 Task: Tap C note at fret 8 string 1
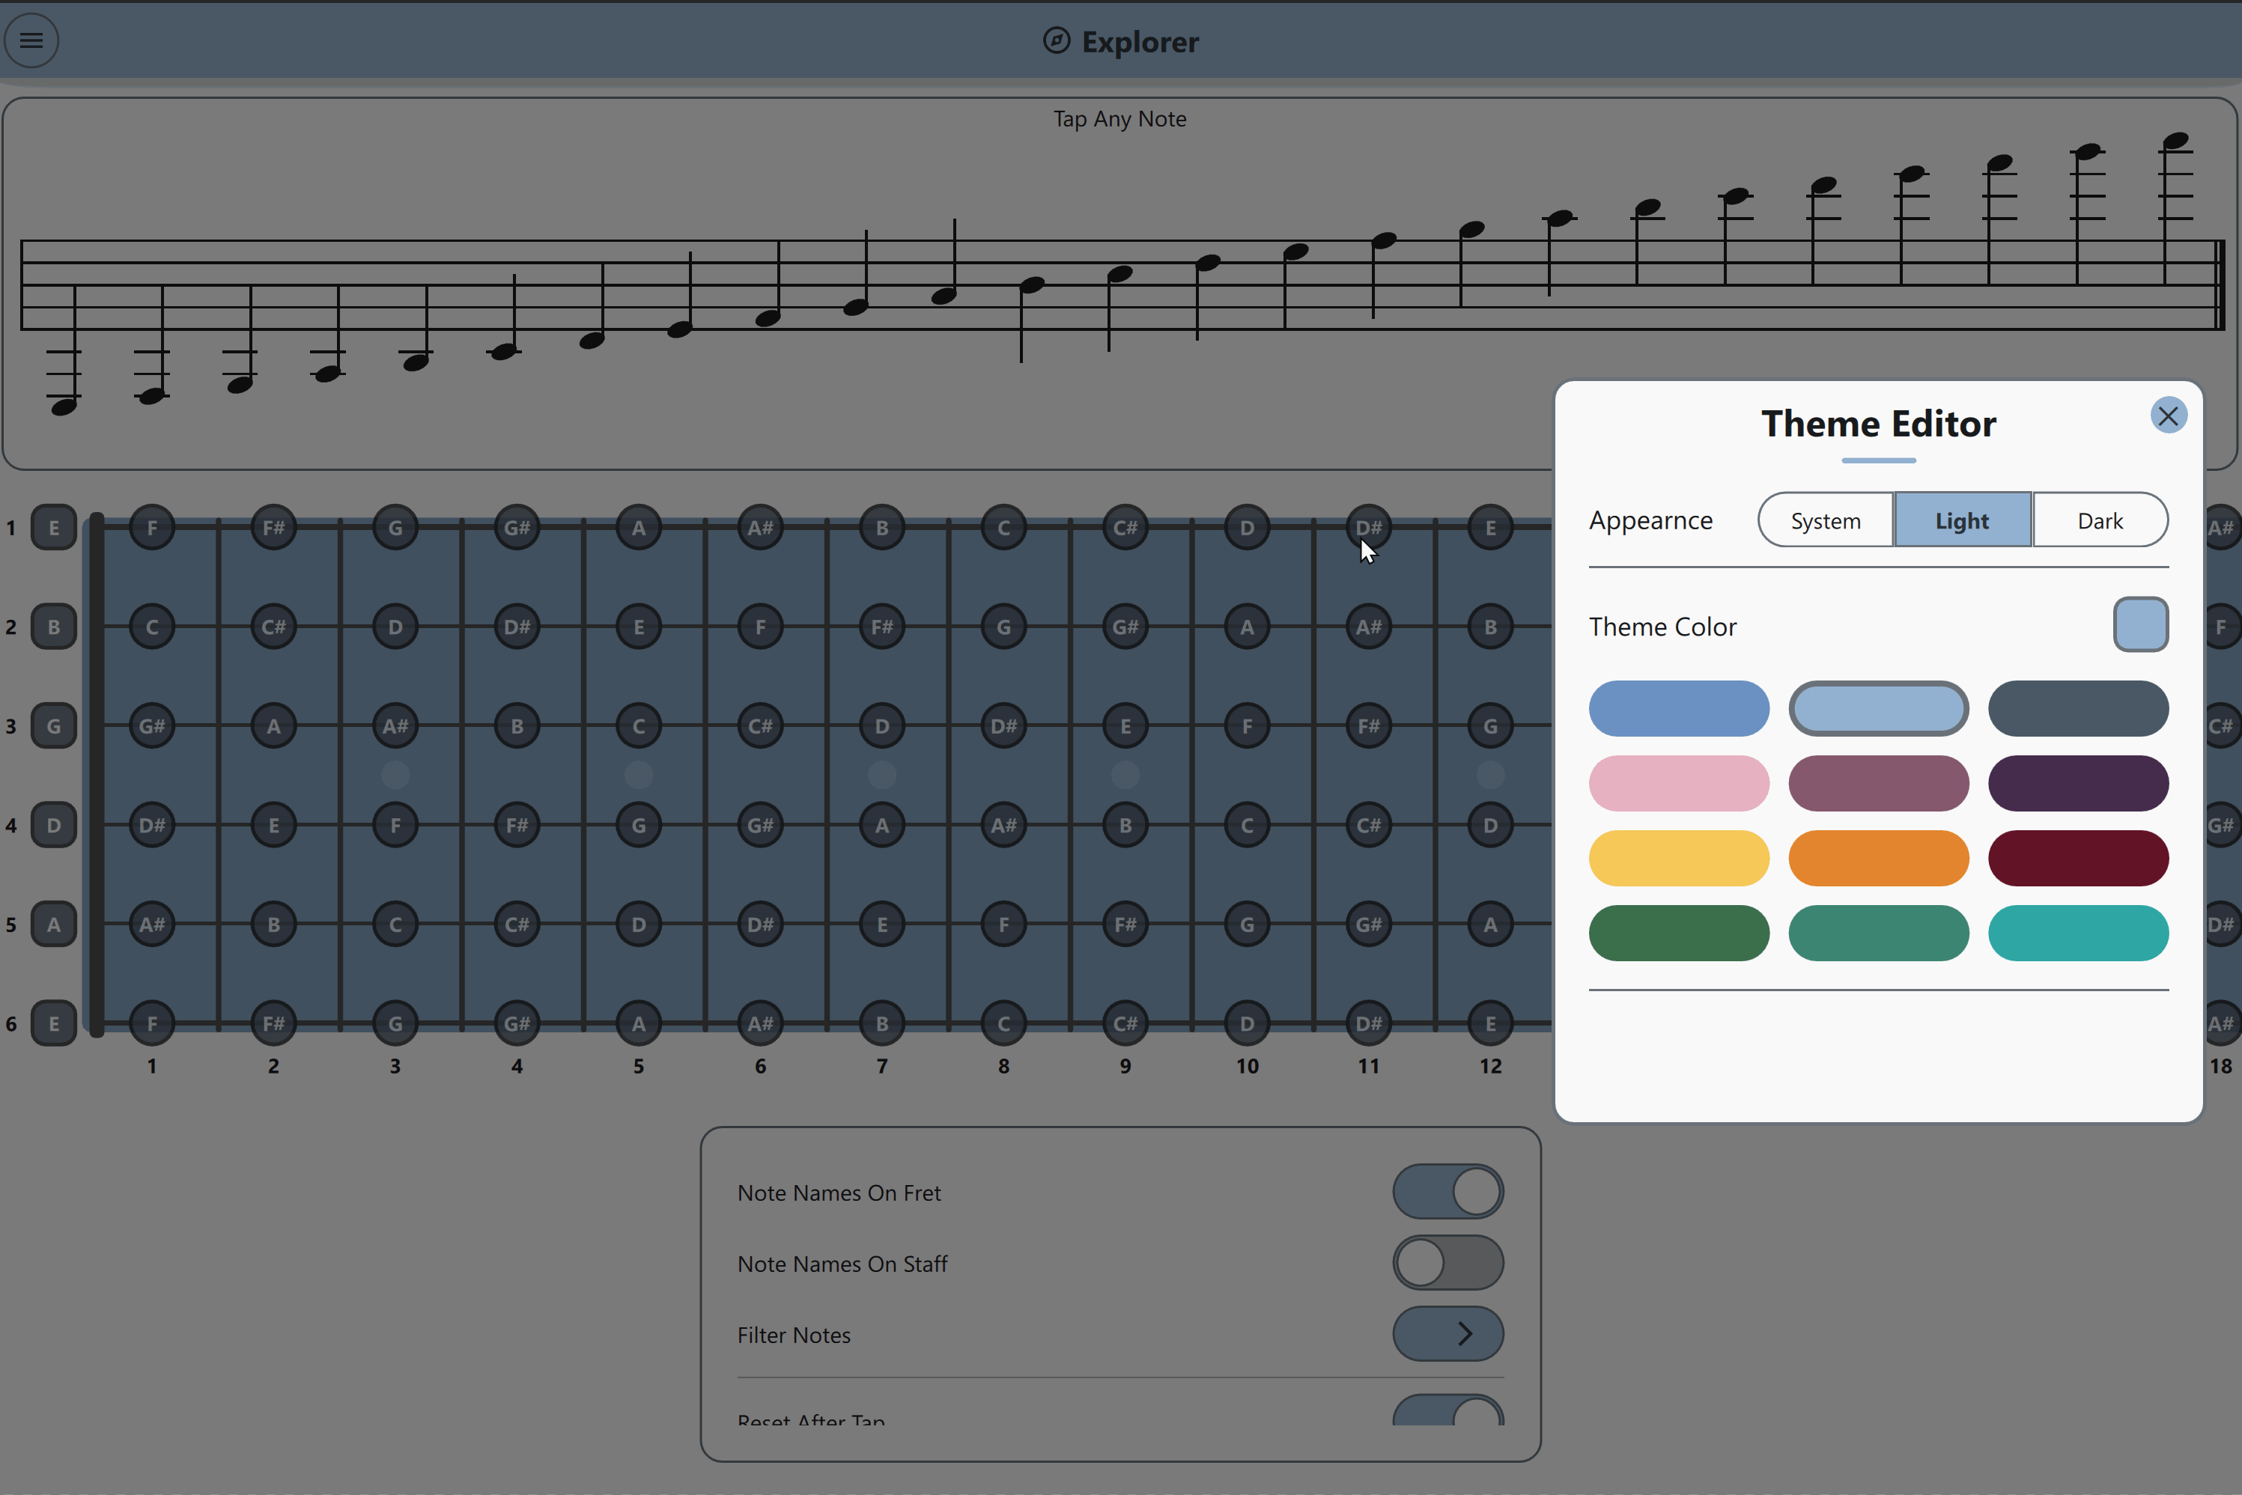[x=1003, y=527]
